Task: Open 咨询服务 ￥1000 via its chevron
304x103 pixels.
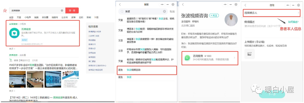Action: point(234,58)
